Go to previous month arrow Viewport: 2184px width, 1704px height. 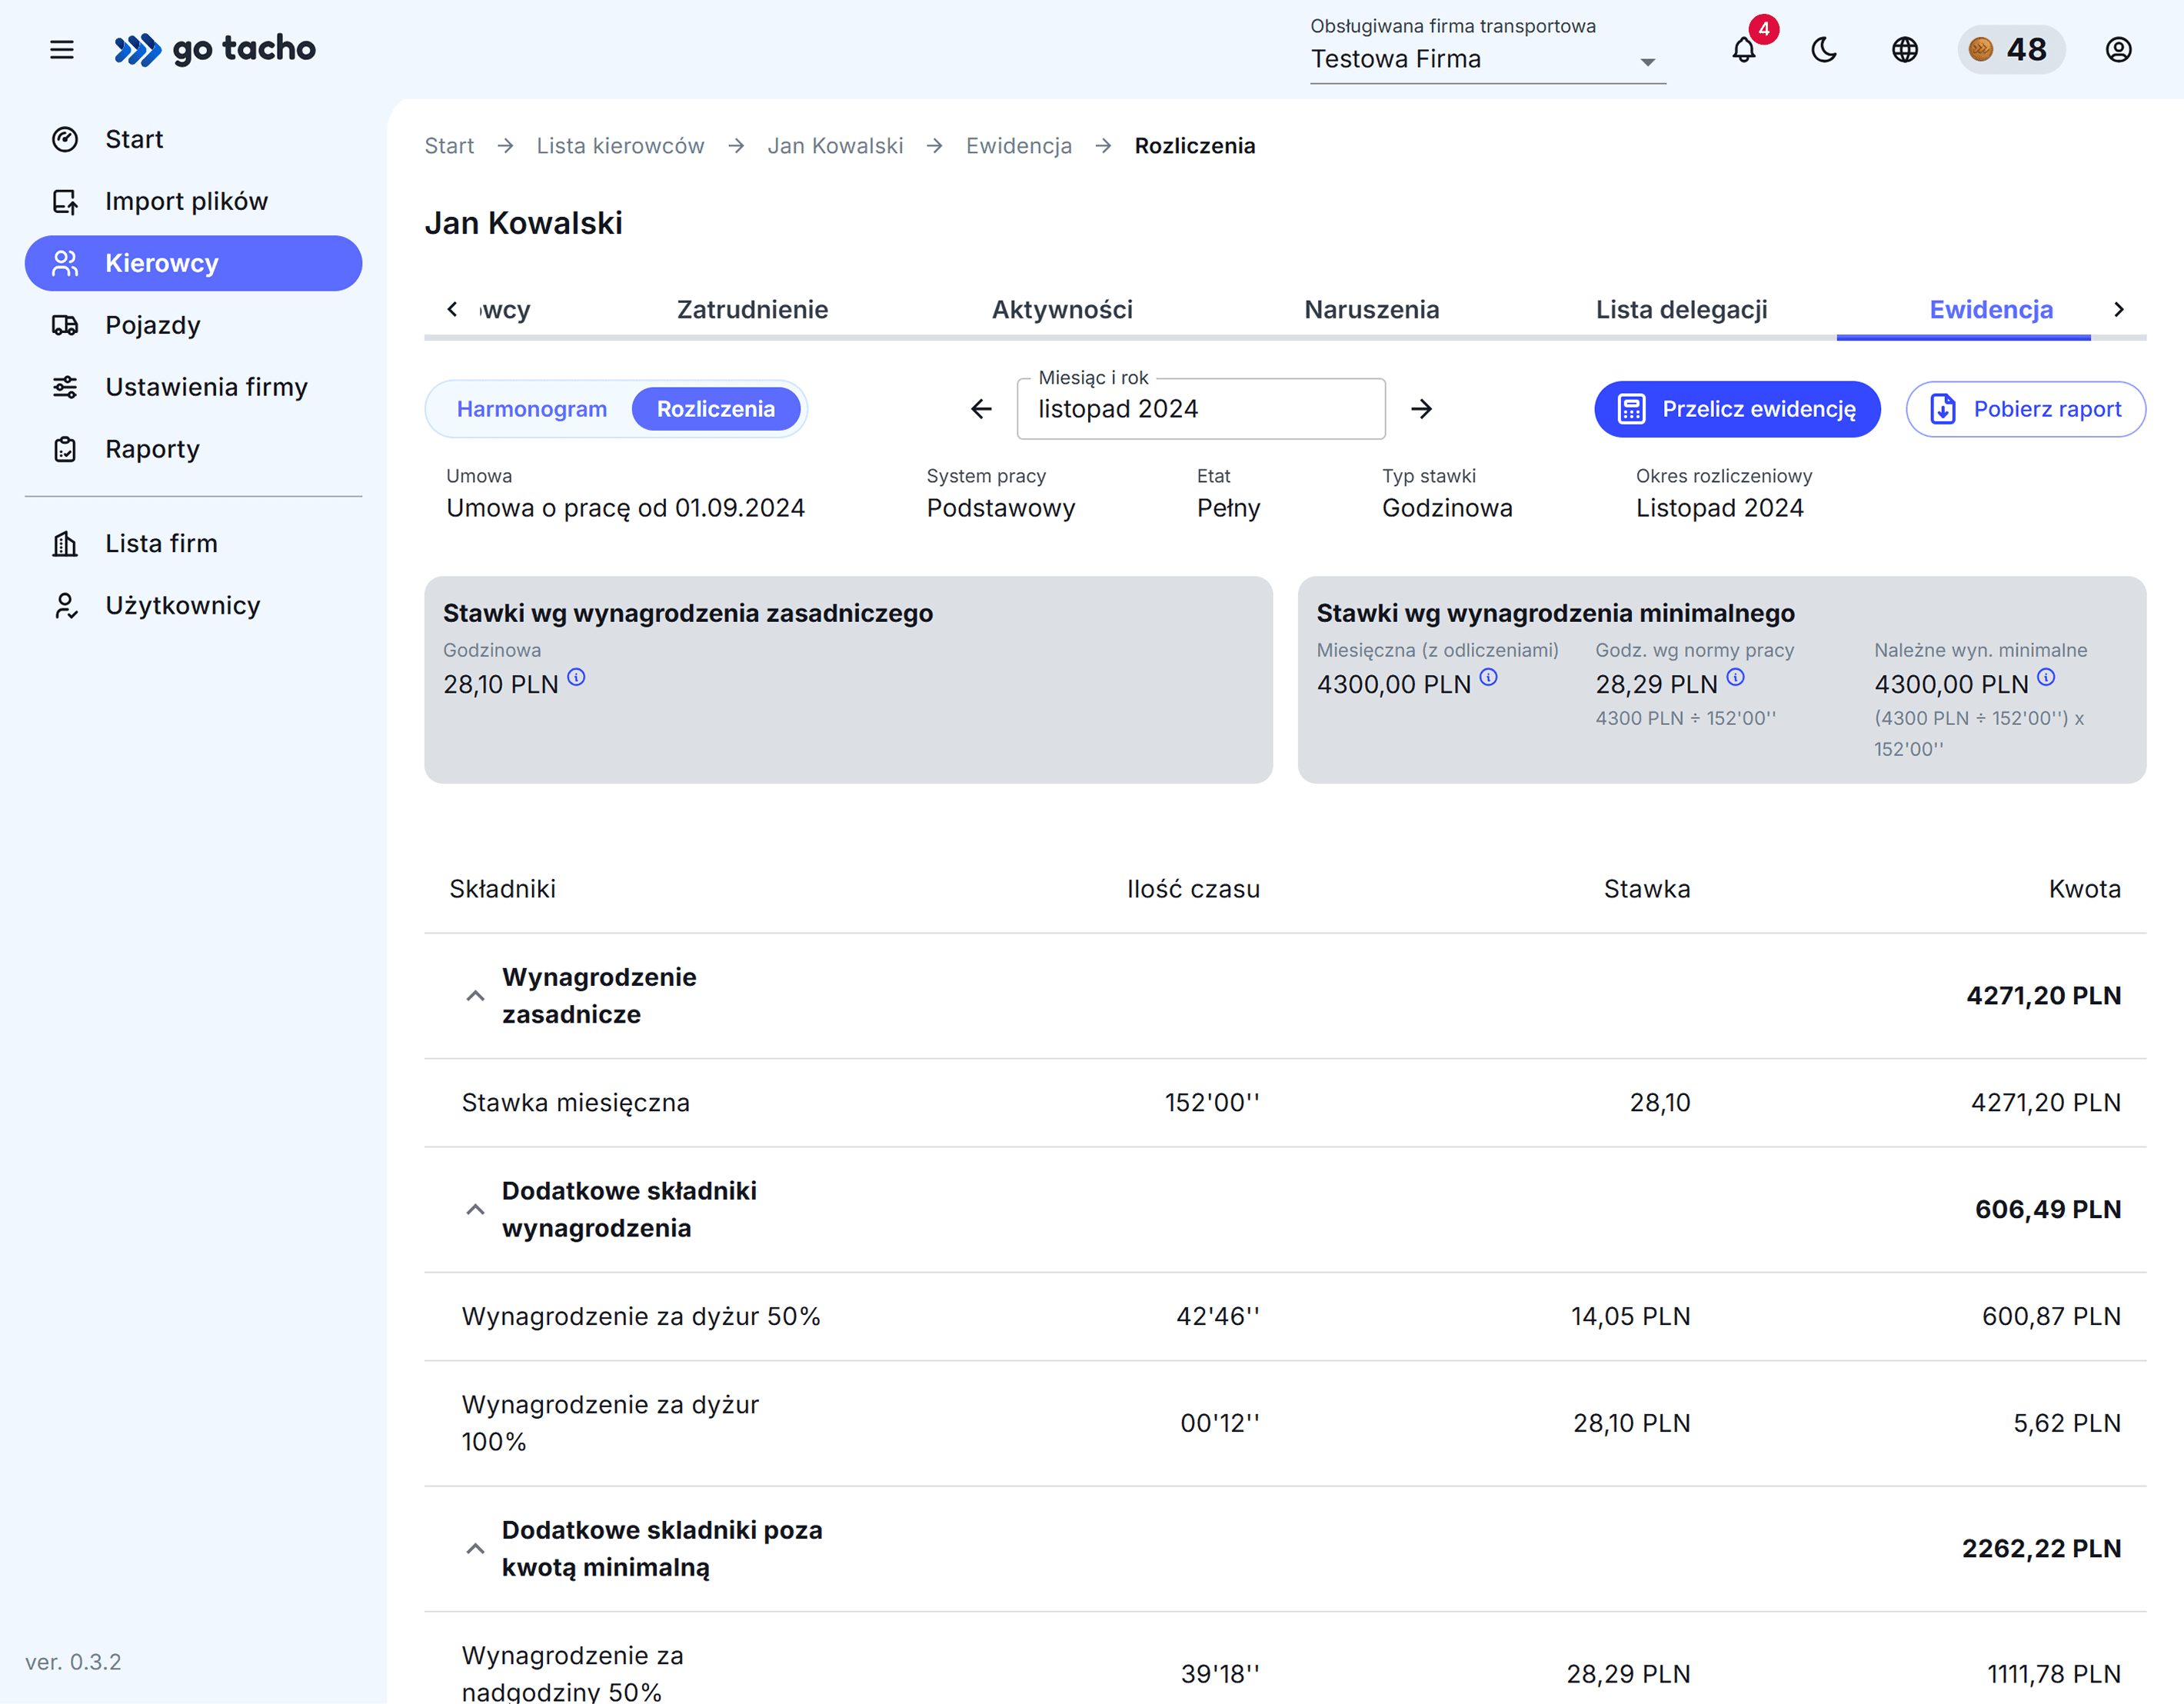pos(981,409)
